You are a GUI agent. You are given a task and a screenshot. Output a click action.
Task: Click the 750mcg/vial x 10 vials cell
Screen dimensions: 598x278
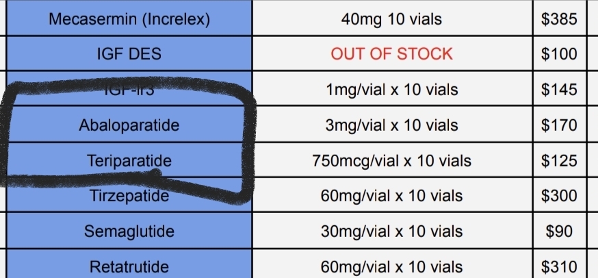[x=391, y=162]
